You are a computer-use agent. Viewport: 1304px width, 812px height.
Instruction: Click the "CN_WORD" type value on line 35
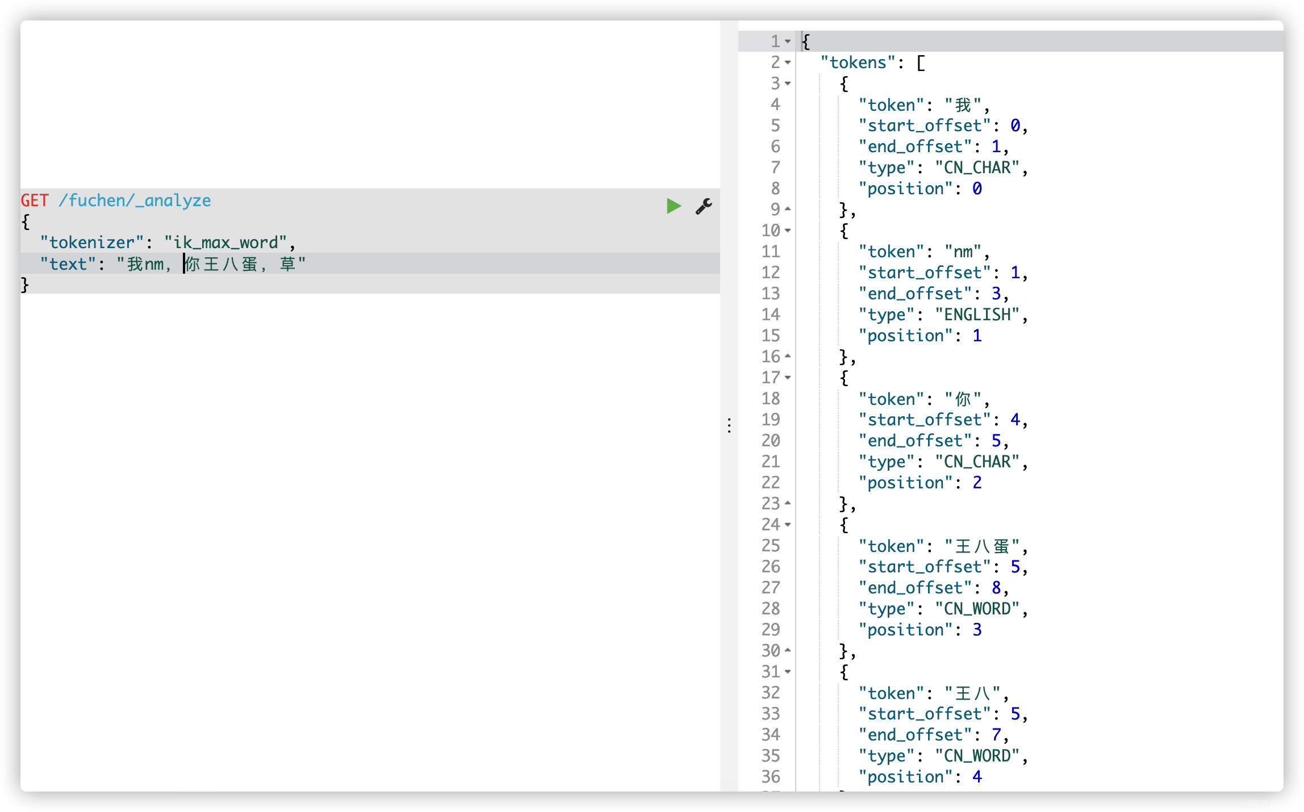point(977,756)
